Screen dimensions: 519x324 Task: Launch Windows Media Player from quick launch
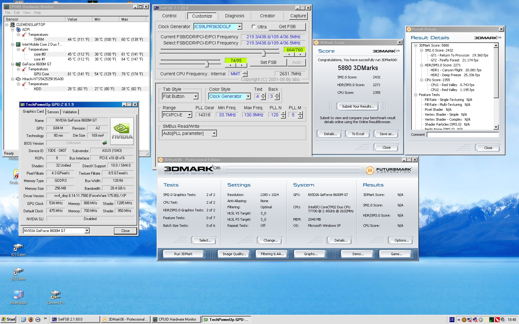pyautogui.click(x=38, y=319)
